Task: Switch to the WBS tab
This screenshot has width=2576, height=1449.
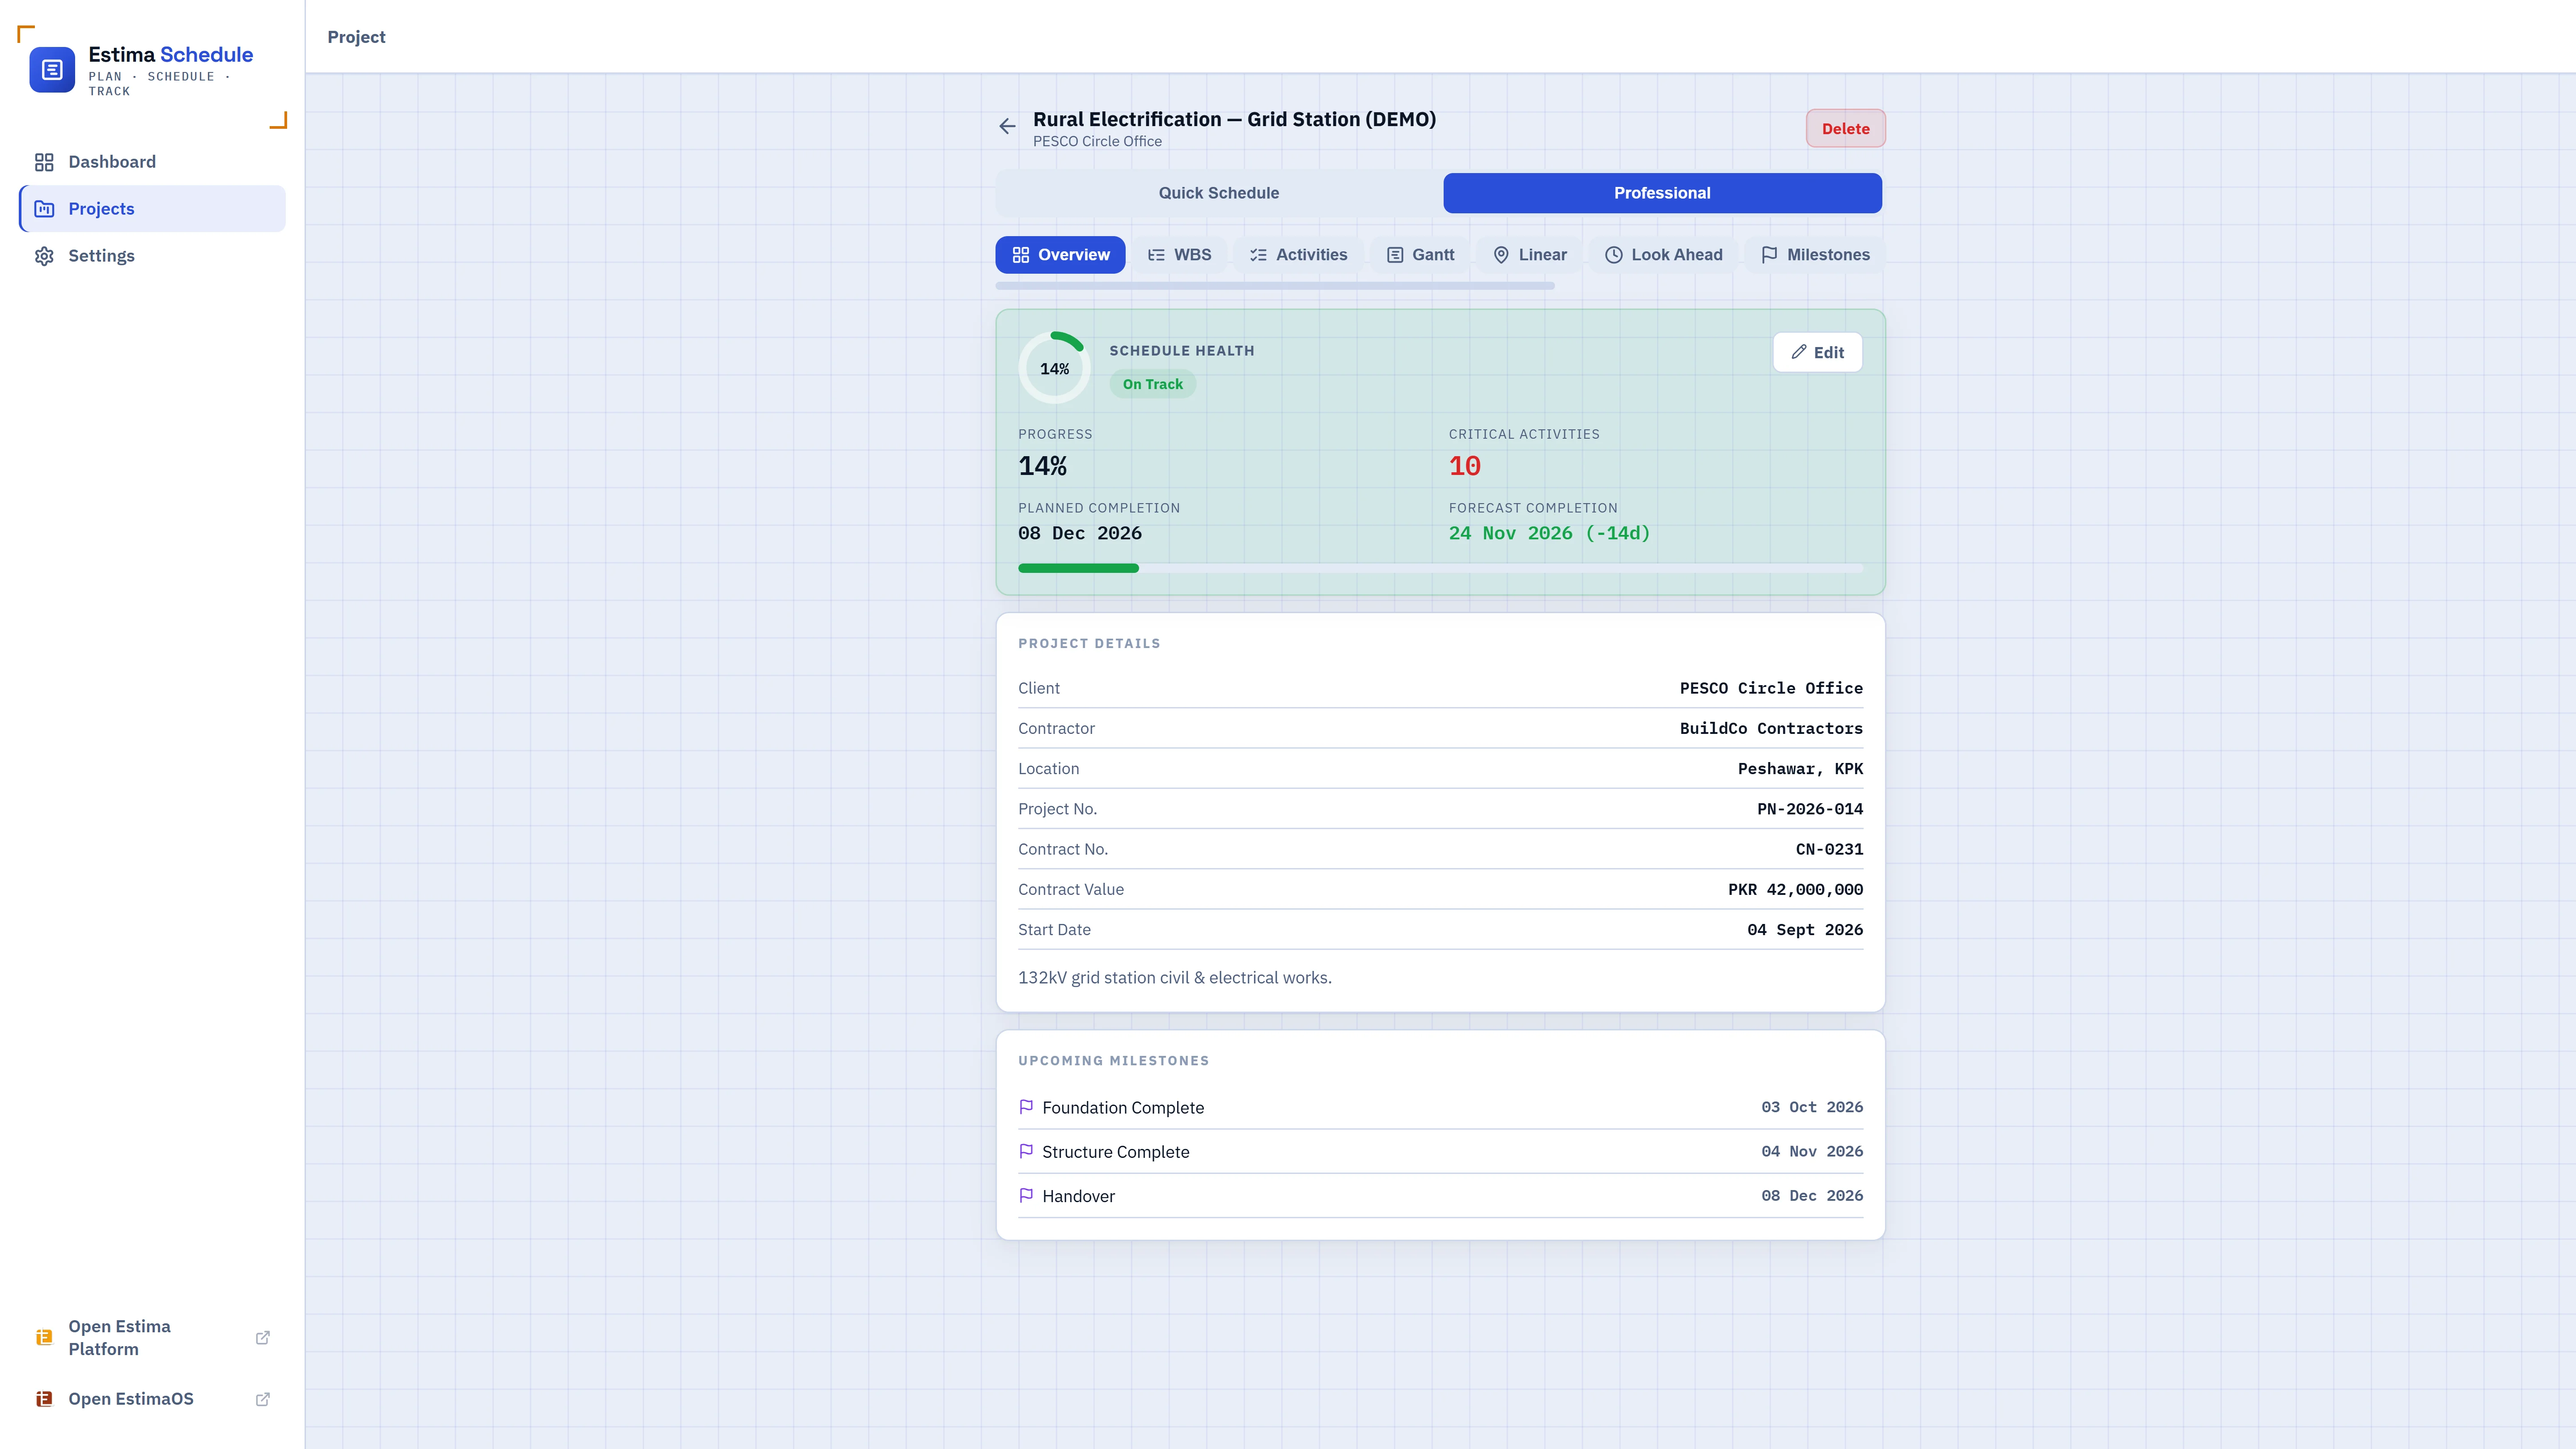Action: [1179, 255]
